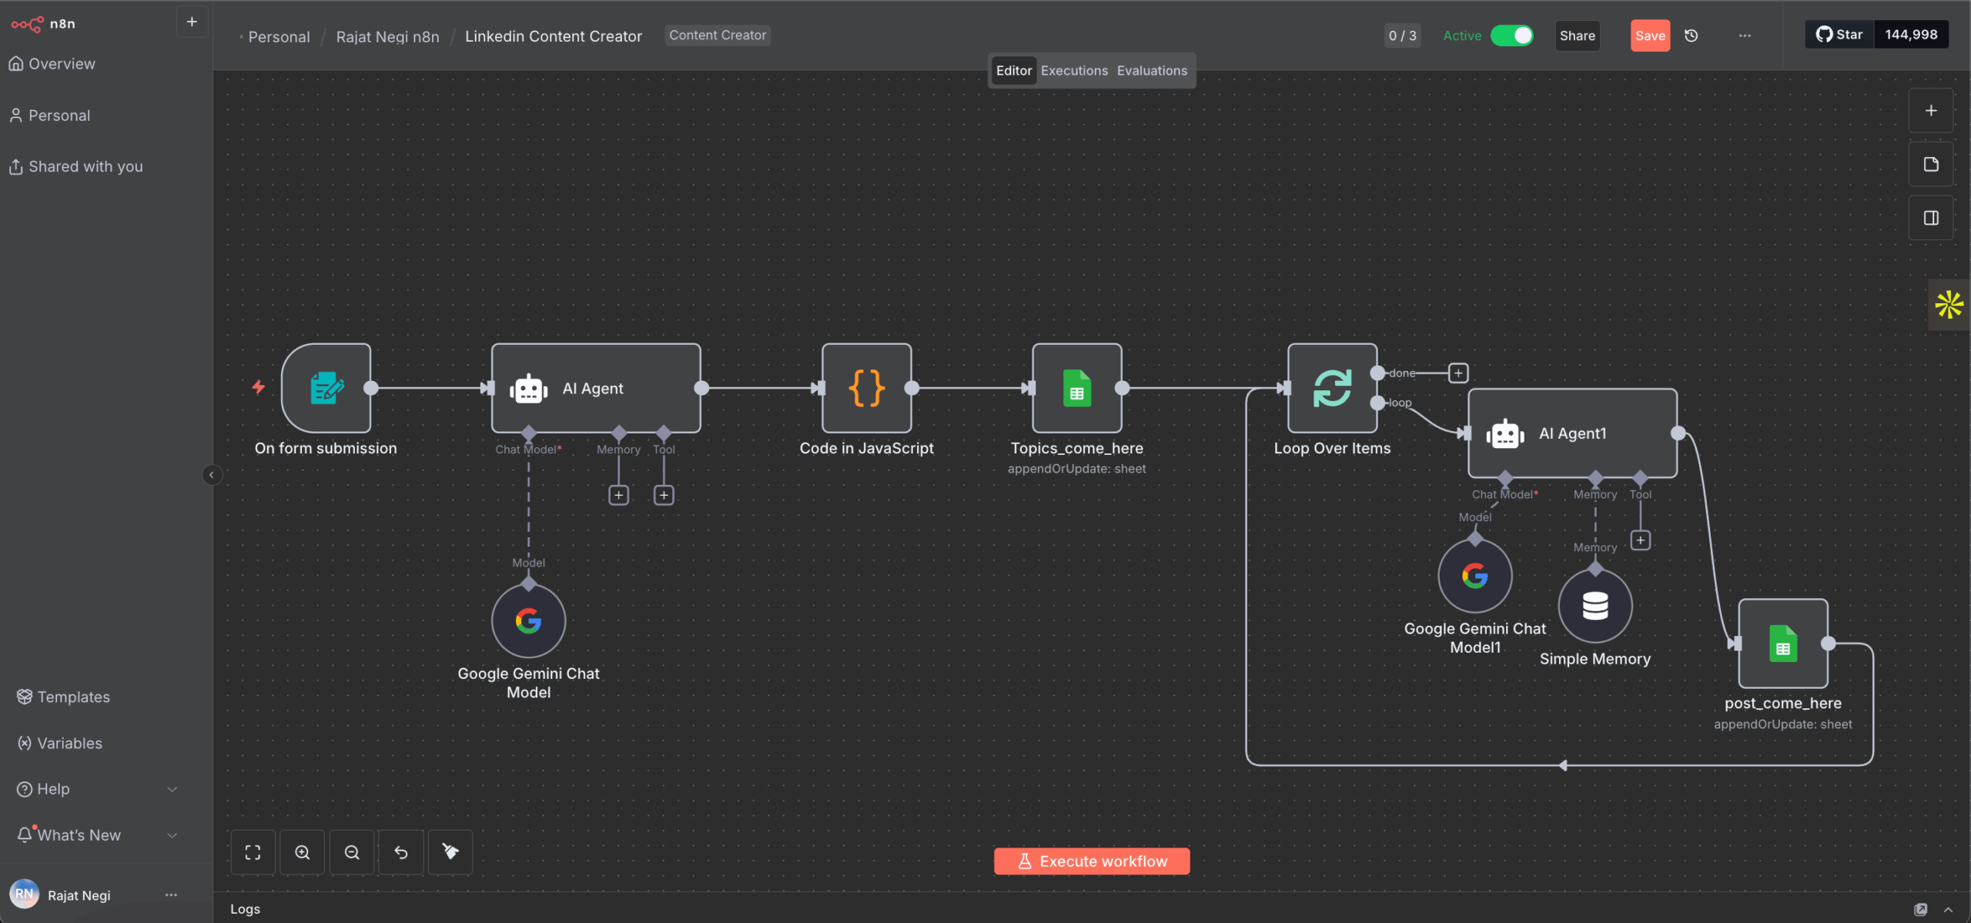Click the Save button
Screen dimensions: 1971x923
click(x=1649, y=35)
